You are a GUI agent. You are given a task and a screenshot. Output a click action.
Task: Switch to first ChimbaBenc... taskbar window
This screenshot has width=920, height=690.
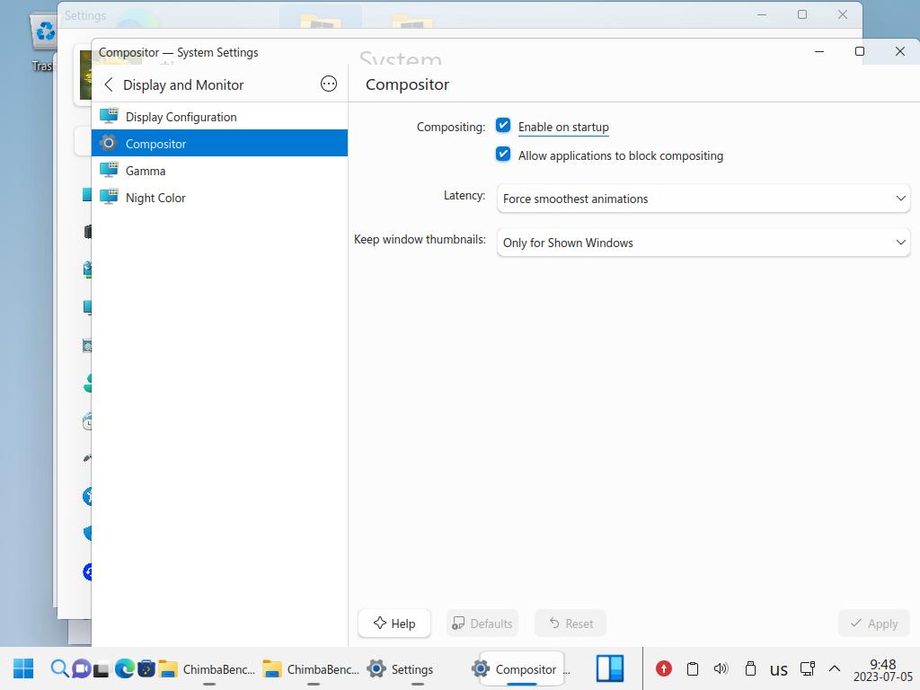[207, 668]
